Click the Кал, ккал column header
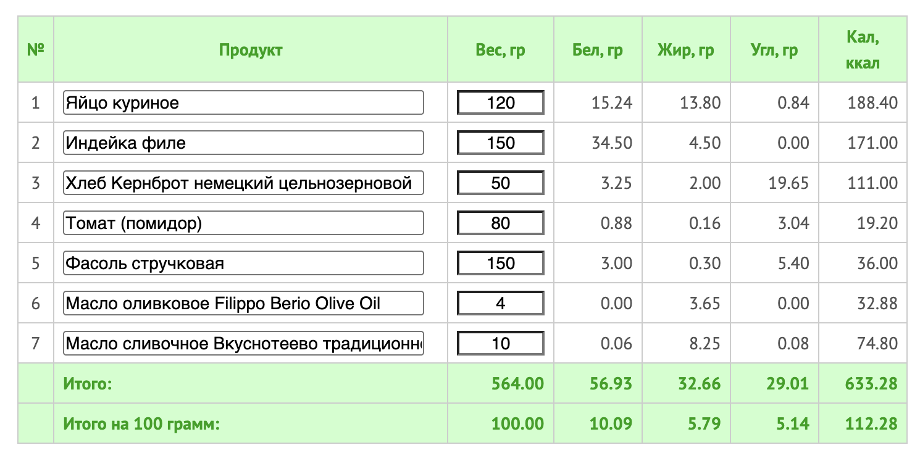The height and width of the screenshot is (458, 920). coord(863,50)
